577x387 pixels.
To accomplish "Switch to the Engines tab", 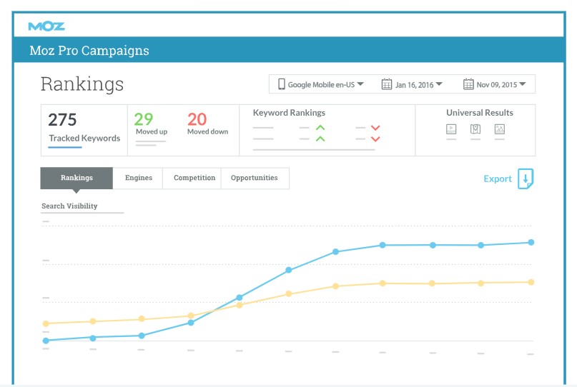I will pos(139,178).
